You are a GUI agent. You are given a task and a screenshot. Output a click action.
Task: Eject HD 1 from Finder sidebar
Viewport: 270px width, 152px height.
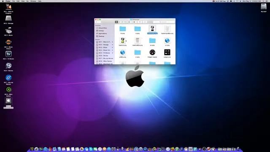(113, 42)
